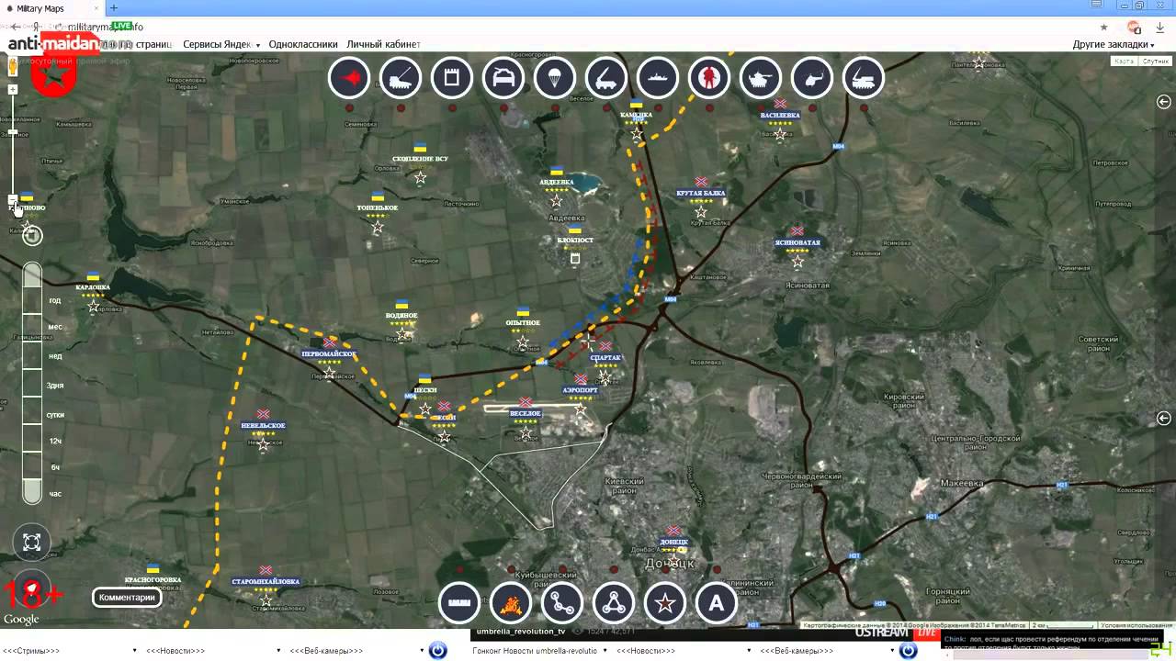Toggle the red dot under missile system icon
Viewport: 1176px width, 661px height.
864,108
